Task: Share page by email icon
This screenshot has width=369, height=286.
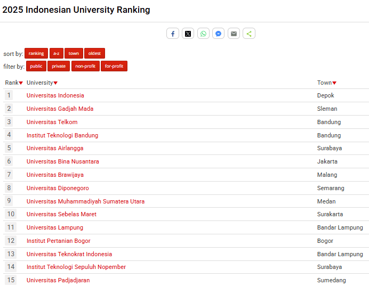Action: (x=234, y=34)
